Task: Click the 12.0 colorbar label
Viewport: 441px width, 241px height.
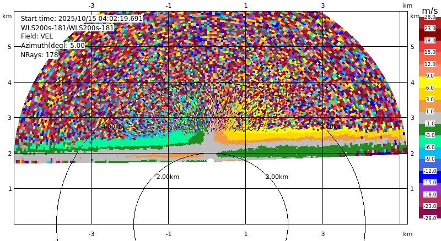Action: point(430,64)
